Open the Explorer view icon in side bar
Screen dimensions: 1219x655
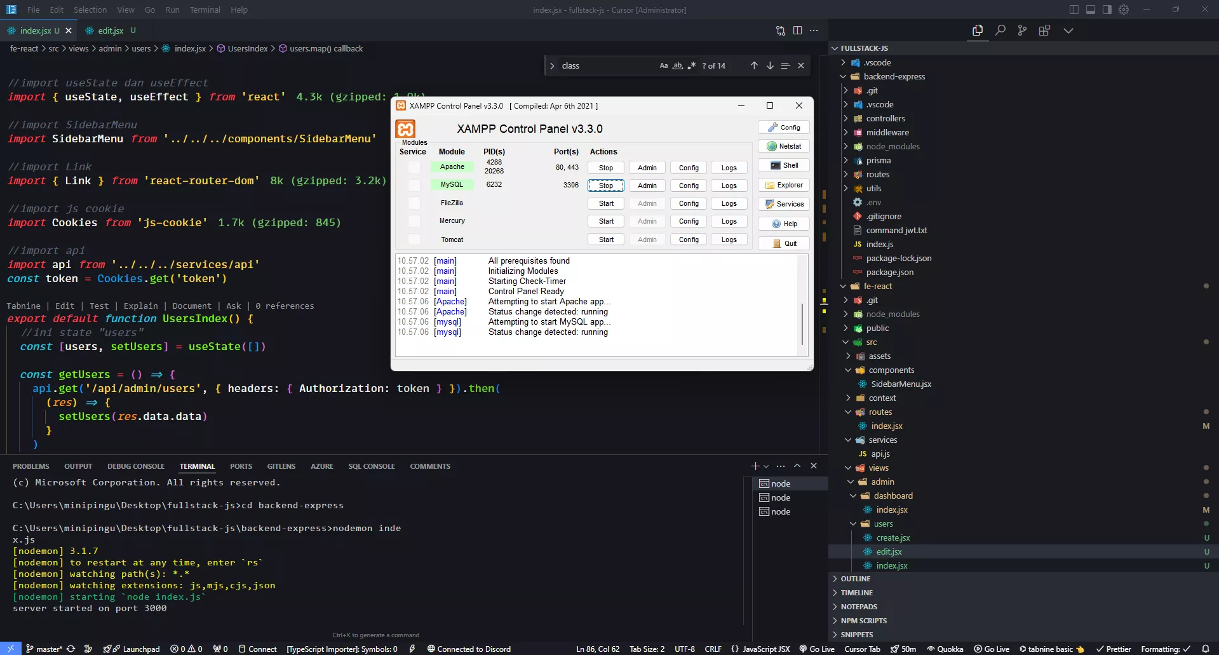(978, 30)
